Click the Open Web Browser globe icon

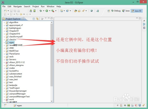tap(91, 11)
